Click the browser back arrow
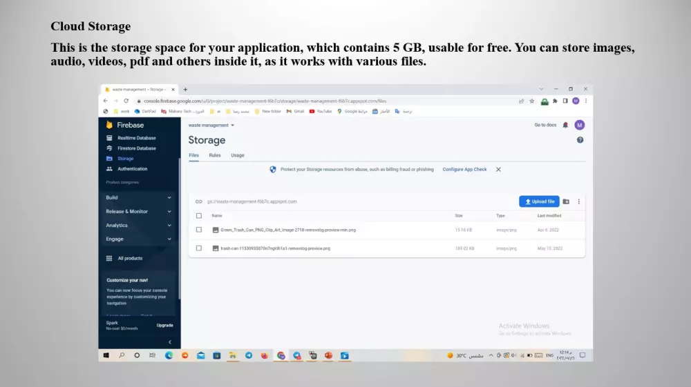691x387 pixels. pos(105,101)
